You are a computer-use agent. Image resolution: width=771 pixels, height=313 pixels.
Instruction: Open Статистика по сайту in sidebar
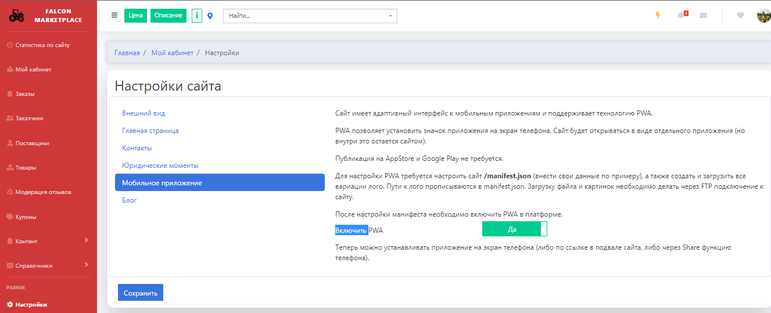[42, 45]
